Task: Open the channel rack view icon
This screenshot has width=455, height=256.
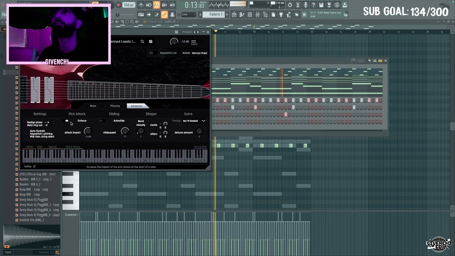Action: click(x=250, y=15)
